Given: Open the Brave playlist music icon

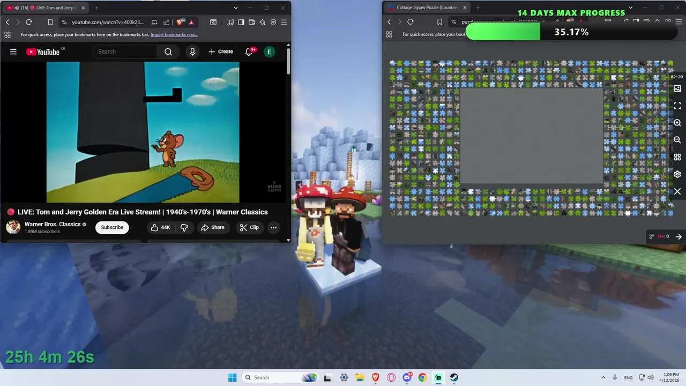Looking at the screenshot, I should coord(230,22).
